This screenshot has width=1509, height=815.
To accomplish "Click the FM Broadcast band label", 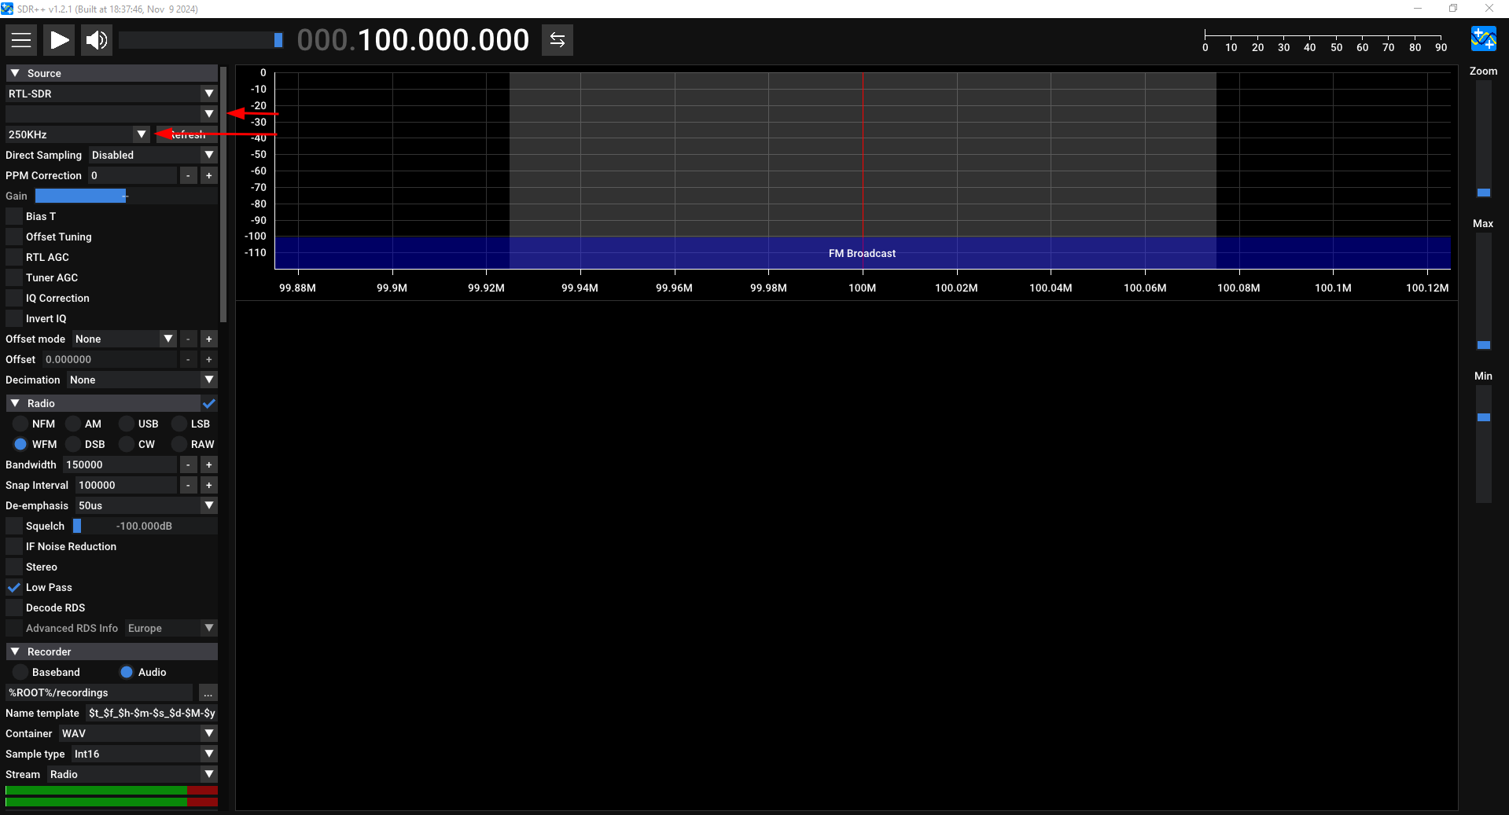I will point(862,253).
